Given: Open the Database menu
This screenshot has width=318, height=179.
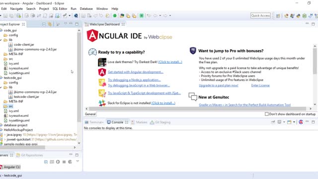Looking at the screenshot, I should [86, 9].
